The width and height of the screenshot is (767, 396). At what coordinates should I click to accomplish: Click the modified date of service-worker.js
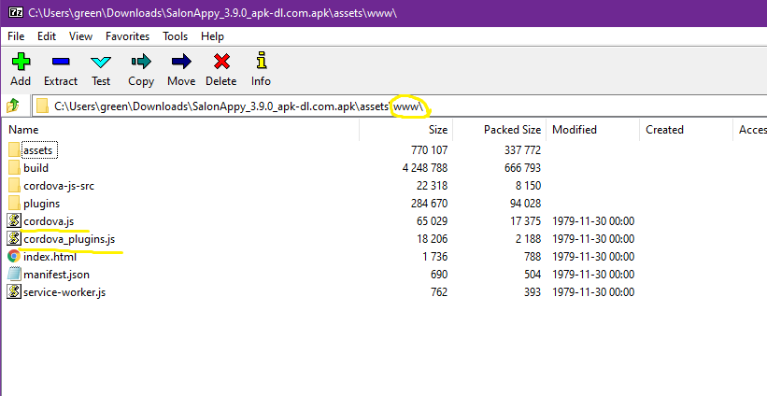point(593,292)
